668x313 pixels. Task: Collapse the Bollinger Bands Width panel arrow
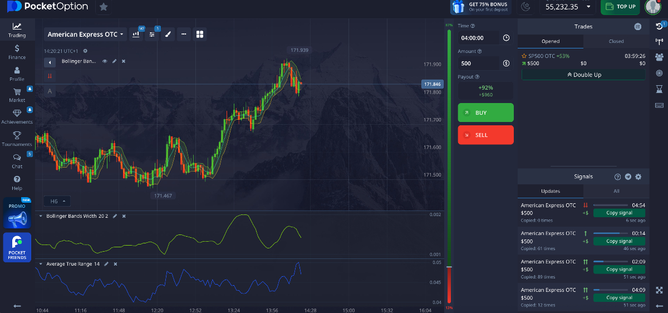41,216
